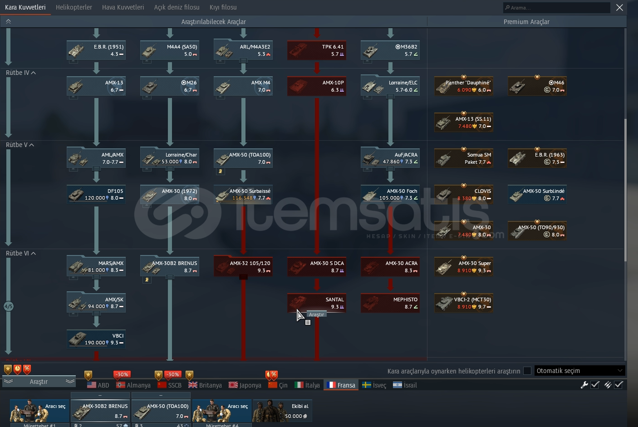Select the SANTAL vehicle icon

pos(317,303)
